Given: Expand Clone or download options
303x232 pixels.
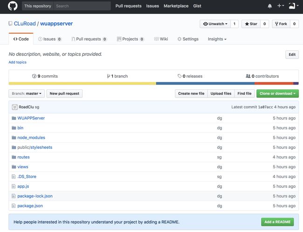Looking at the screenshot, I should [277, 93].
